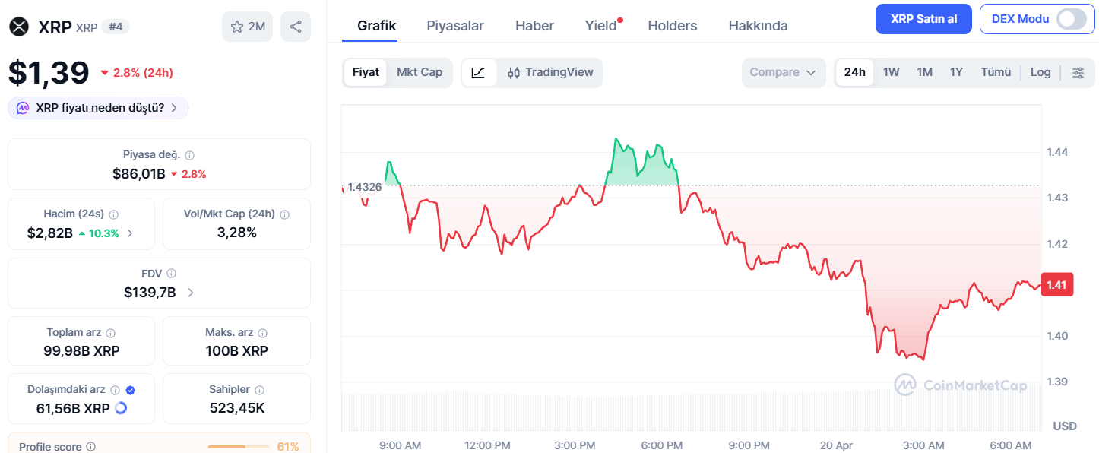The width and height of the screenshot is (1099, 453).
Task: Expand XRP fiyatı neden düştü chevron
Action: [x=174, y=108]
